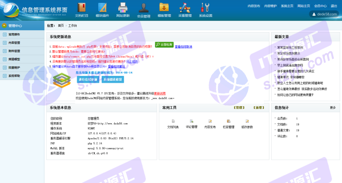Expand the 系统帮助 sidebar menu
Screen dimensions: 342x183
pos(22,75)
